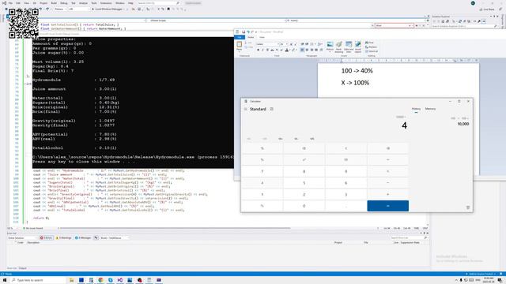Click Find in WordPad Editing group
Screen dimensions: 506x284
click(369, 43)
